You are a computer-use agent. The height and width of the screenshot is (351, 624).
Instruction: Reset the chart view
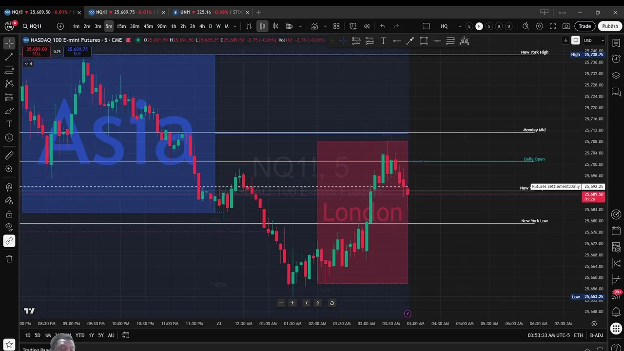(x=332, y=303)
